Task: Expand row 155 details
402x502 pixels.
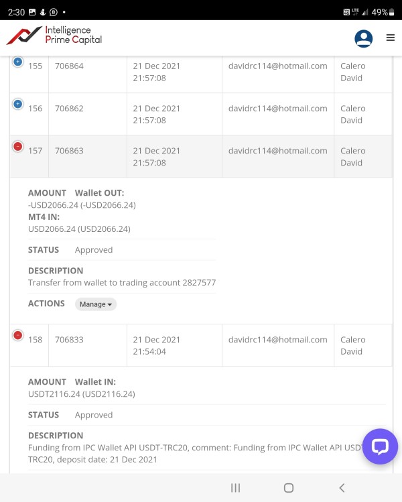Action: [x=18, y=62]
